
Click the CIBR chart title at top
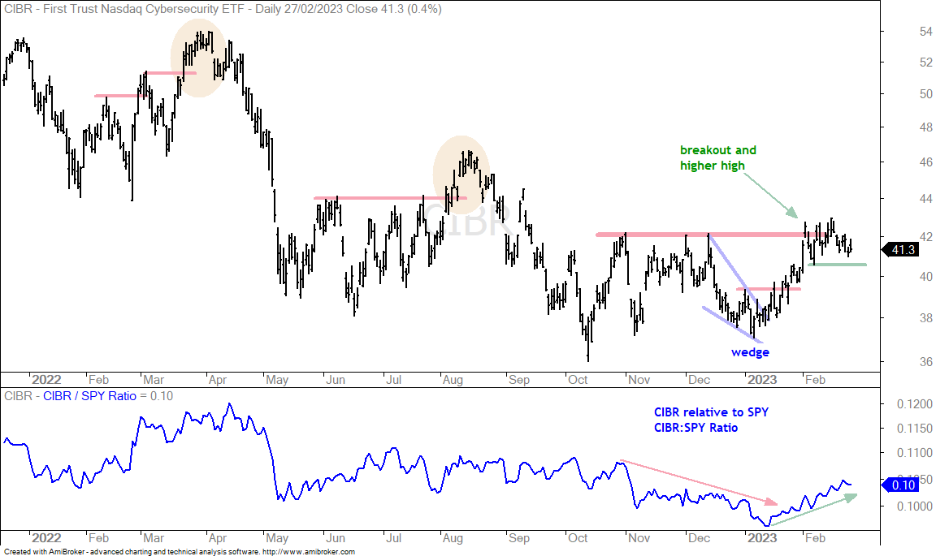coord(223,9)
